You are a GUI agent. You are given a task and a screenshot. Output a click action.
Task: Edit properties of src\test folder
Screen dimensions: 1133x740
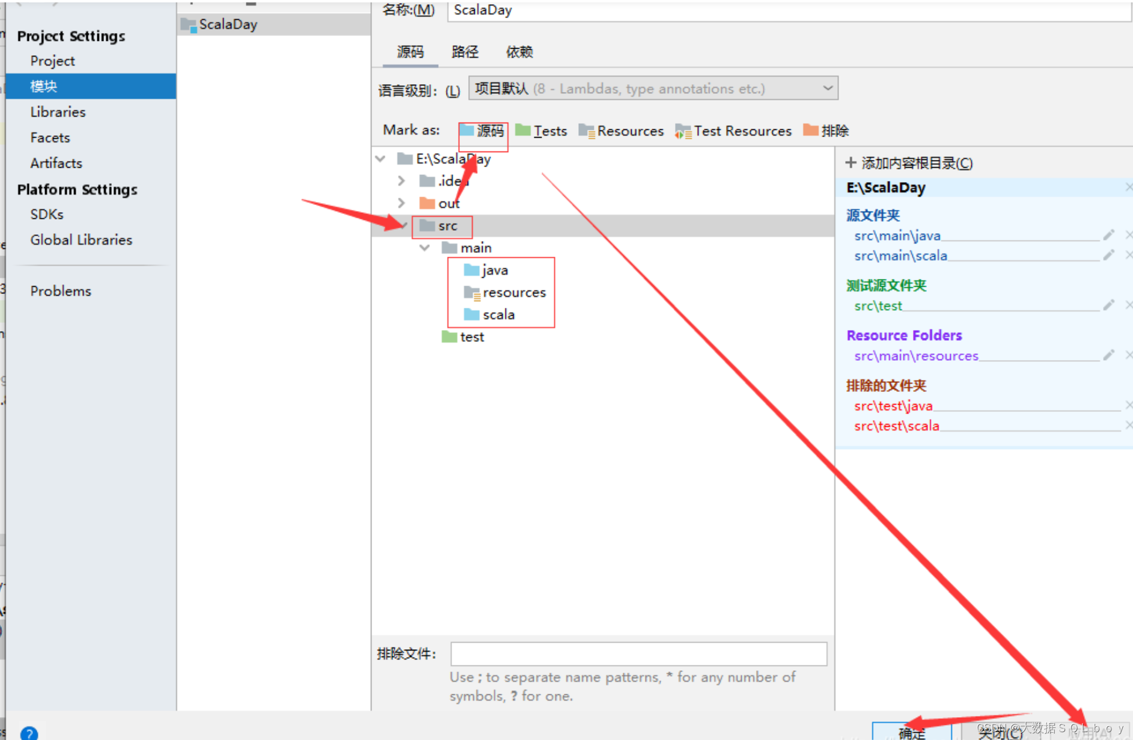click(1109, 305)
